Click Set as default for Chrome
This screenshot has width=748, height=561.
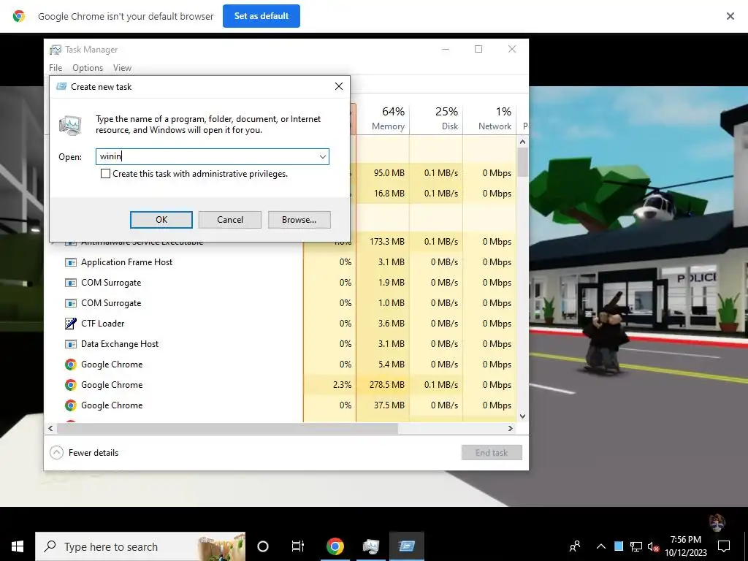262,16
